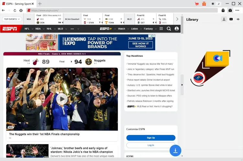Click the blue floating download button
The width and height of the screenshot is (243, 161).
tap(175, 150)
